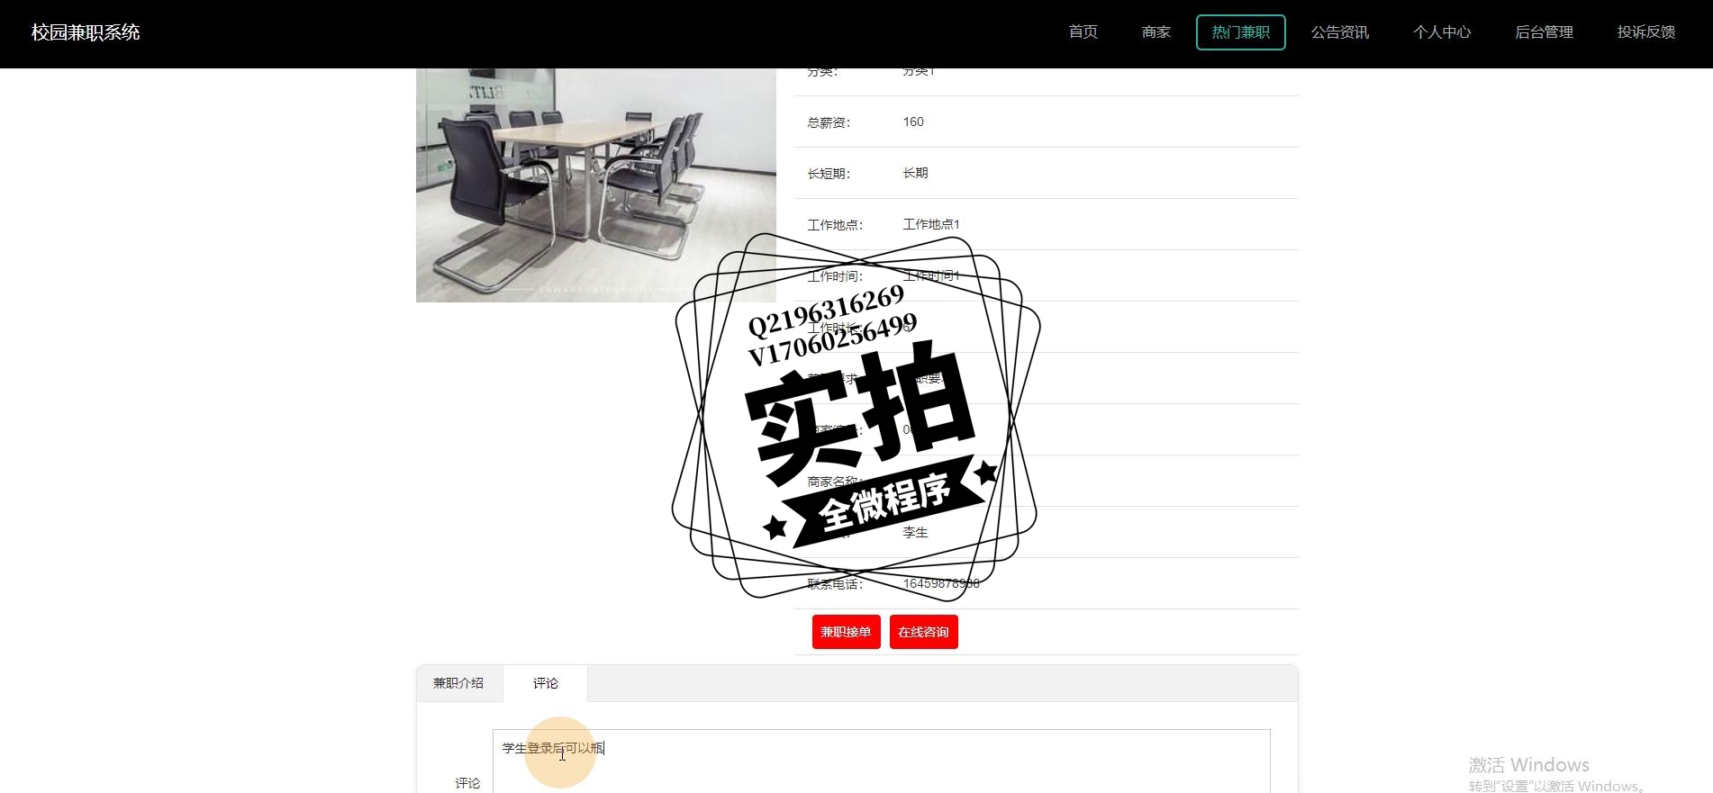This screenshot has width=1713, height=793.
Task: Select the 长短期 value 长期
Action: [x=915, y=173]
